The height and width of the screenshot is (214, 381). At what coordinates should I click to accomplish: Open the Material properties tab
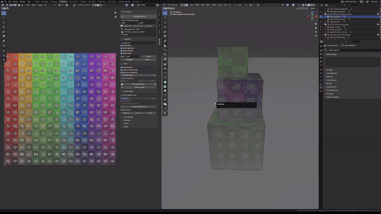321,91
